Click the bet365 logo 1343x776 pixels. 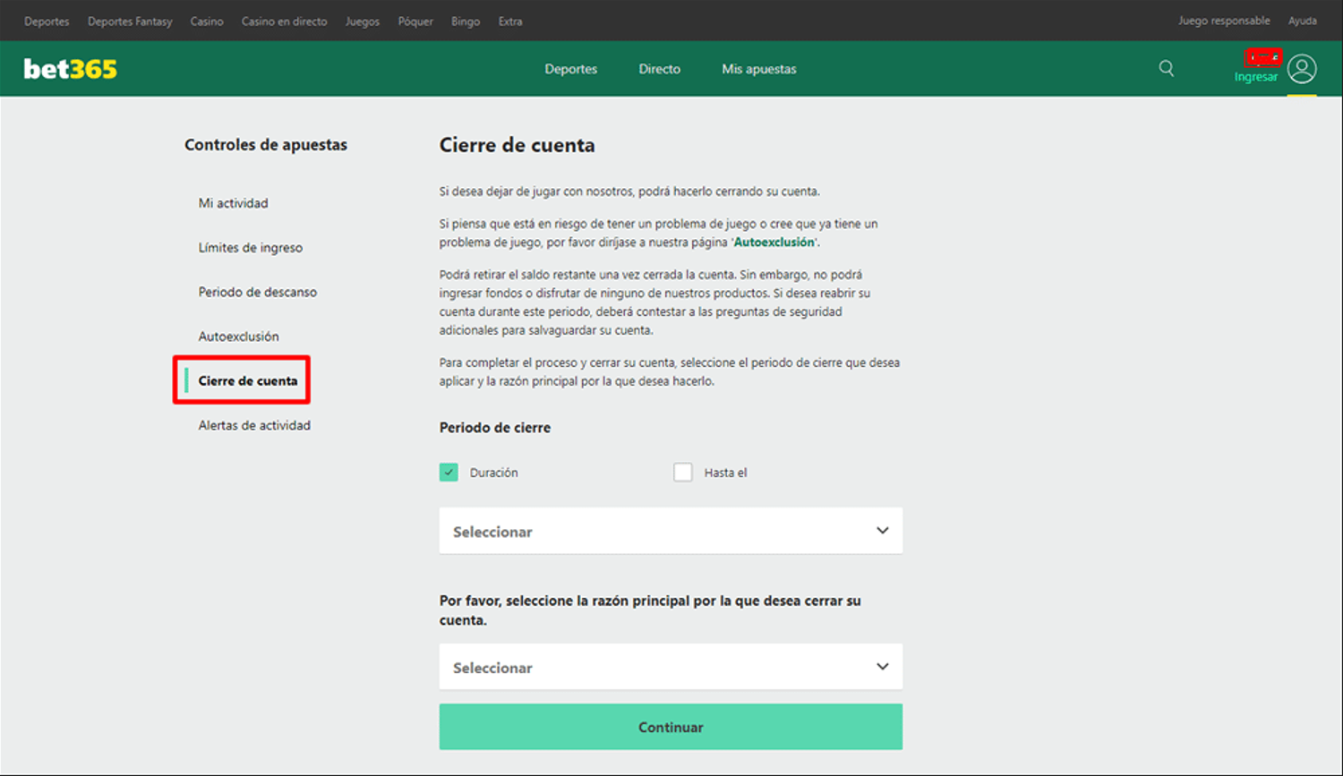tap(71, 69)
